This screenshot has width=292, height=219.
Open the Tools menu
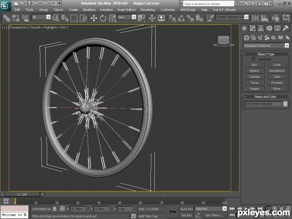pos(29,10)
